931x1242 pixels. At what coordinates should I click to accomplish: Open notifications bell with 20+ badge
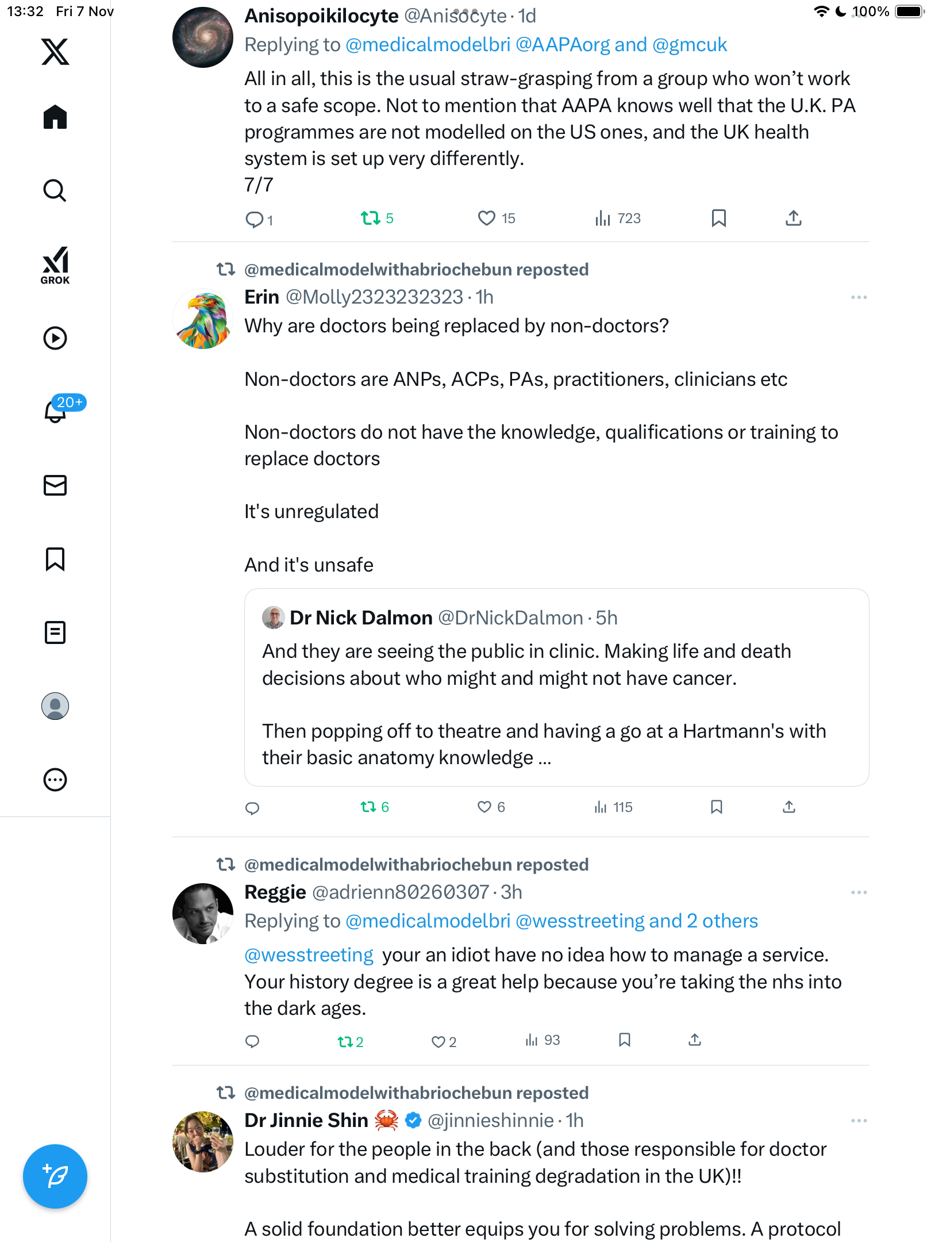(x=56, y=411)
